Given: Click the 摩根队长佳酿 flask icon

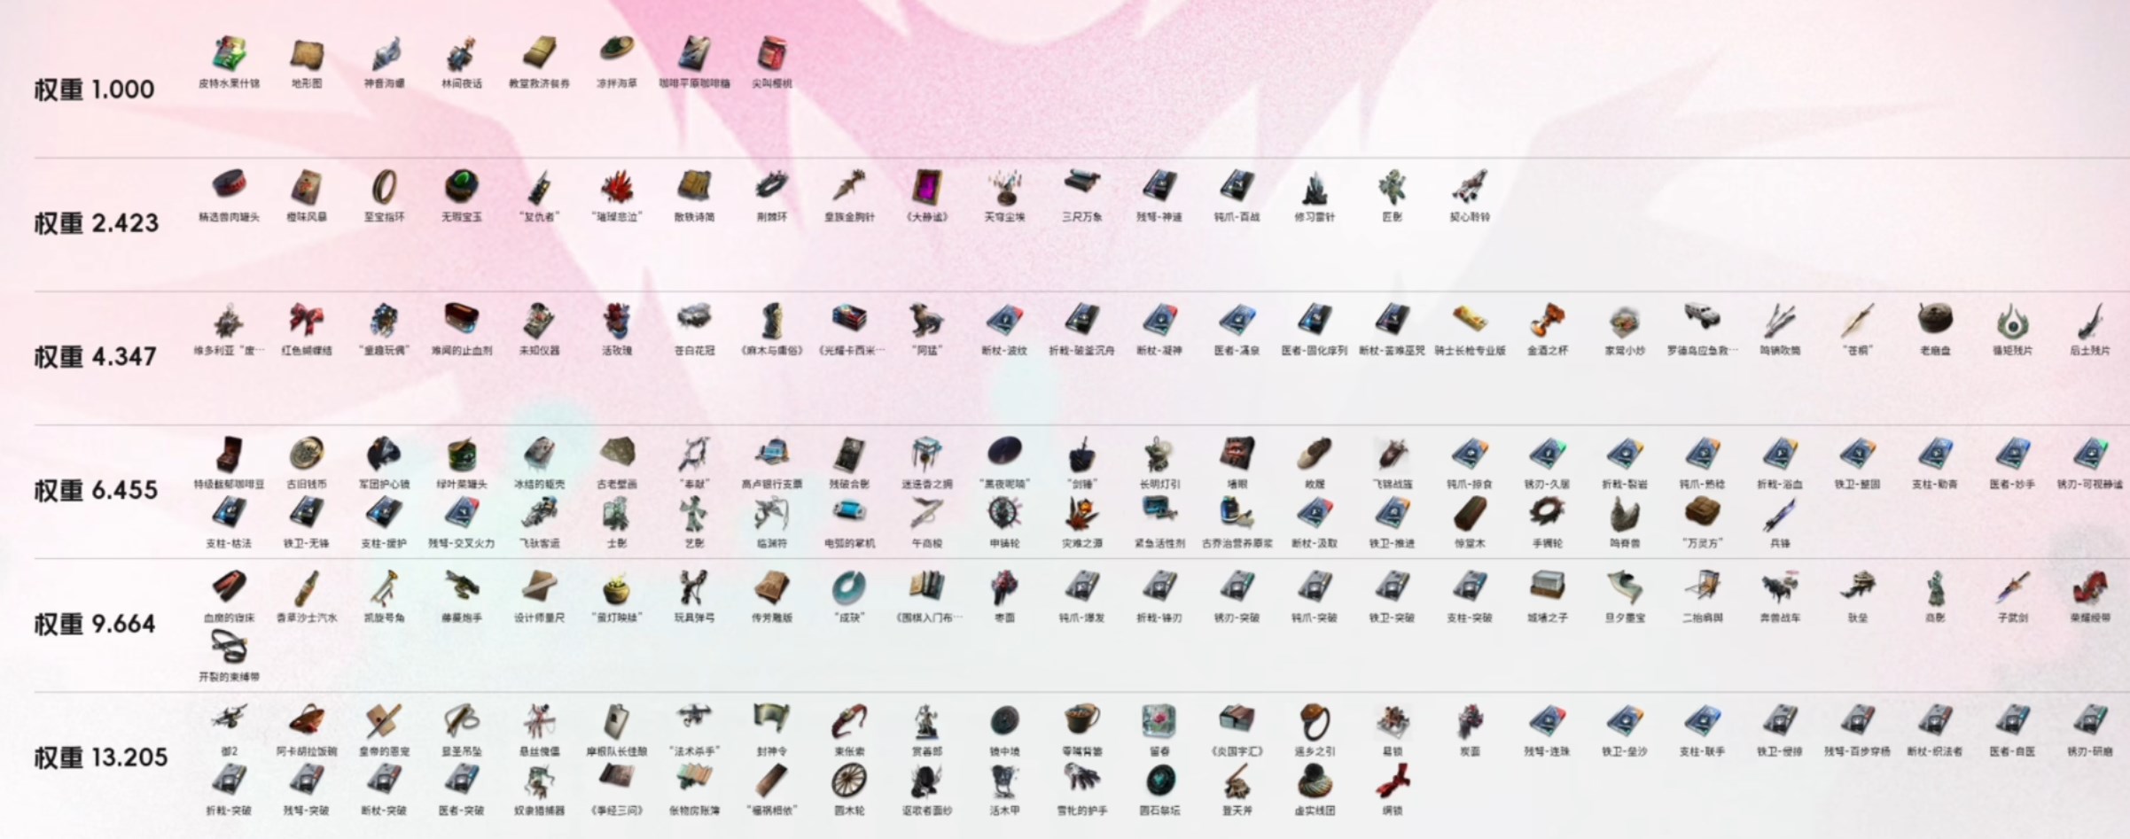Looking at the screenshot, I should tap(616, 722).
